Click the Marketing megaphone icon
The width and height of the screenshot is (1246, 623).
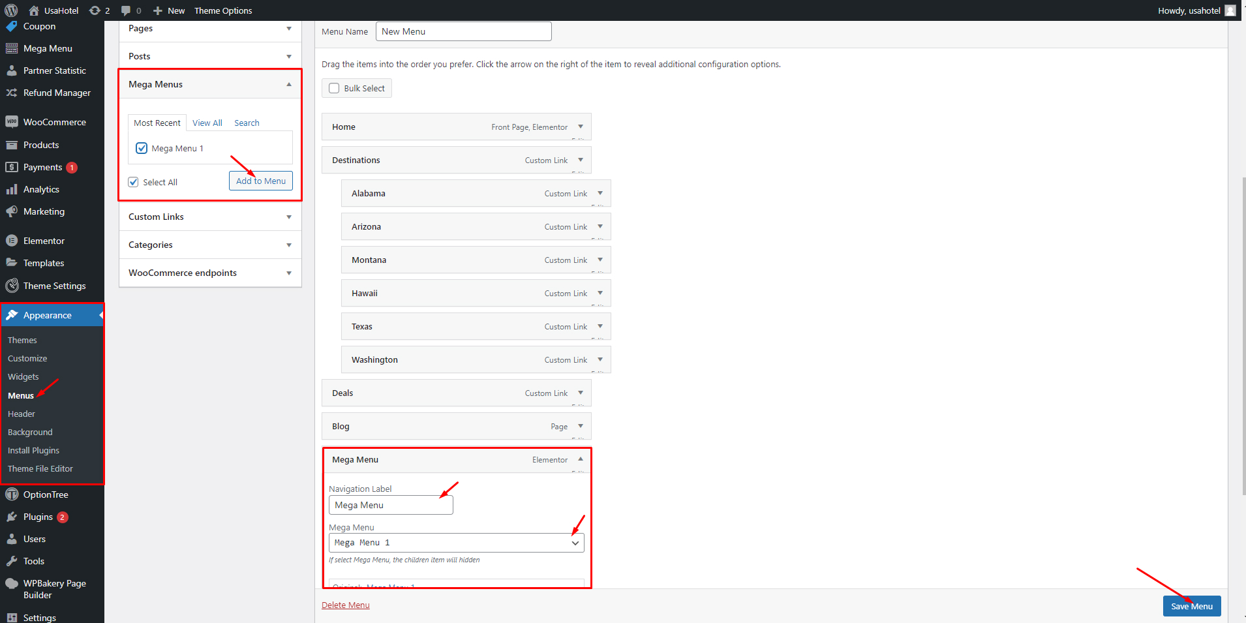click(12, 211)
